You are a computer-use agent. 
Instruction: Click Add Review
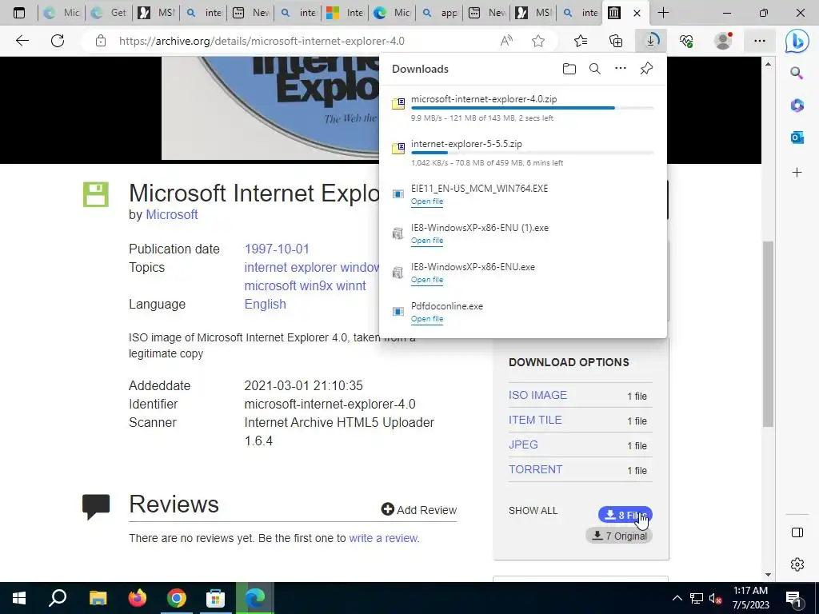(x=419, y=510)
